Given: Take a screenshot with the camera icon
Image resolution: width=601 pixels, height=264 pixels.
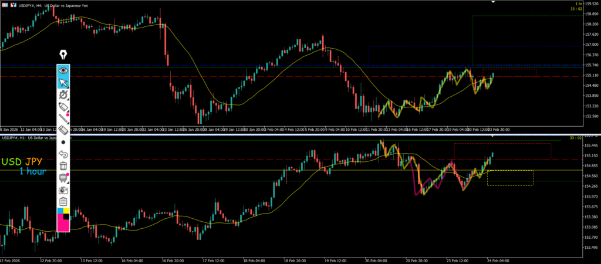Looking at the screenshot, I should 63,190.
